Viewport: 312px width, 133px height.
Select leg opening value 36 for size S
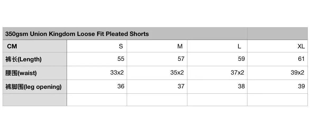121,86
